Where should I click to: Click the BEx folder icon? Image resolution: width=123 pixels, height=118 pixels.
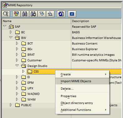coord(24,49)
